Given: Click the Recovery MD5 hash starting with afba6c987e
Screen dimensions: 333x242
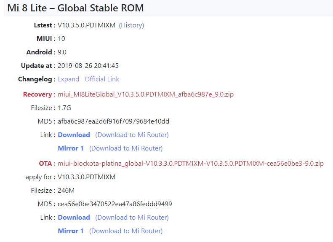Looking at the screenshot, I should tap(114, 121).
